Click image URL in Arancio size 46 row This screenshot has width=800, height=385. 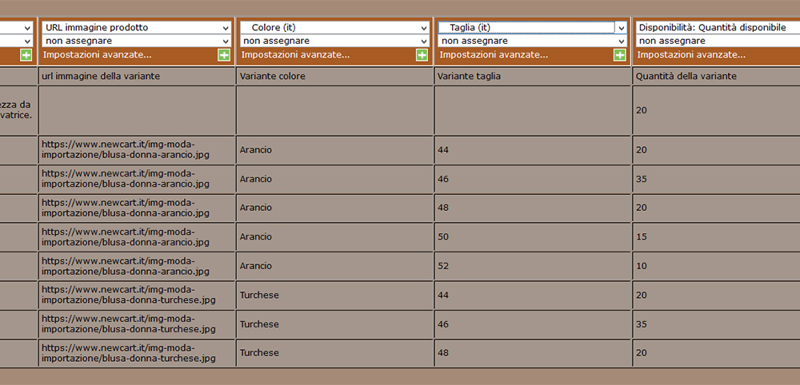(126, 179)
